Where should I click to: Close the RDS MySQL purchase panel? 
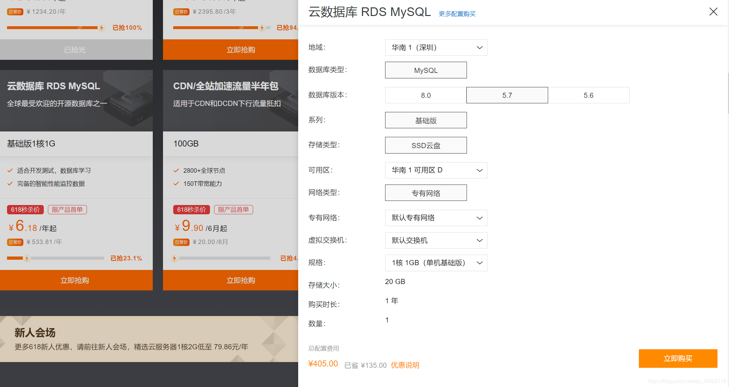(713, 12)
